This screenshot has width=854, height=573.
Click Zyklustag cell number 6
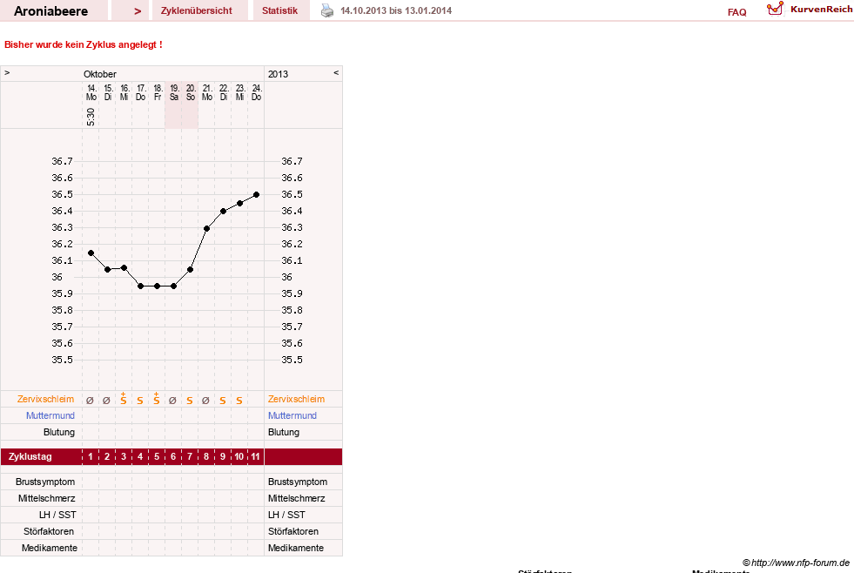click(x=173, y=456)
